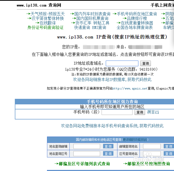Open the 货币汇率 link
The image size is (174, 171).
coord(83,23)
